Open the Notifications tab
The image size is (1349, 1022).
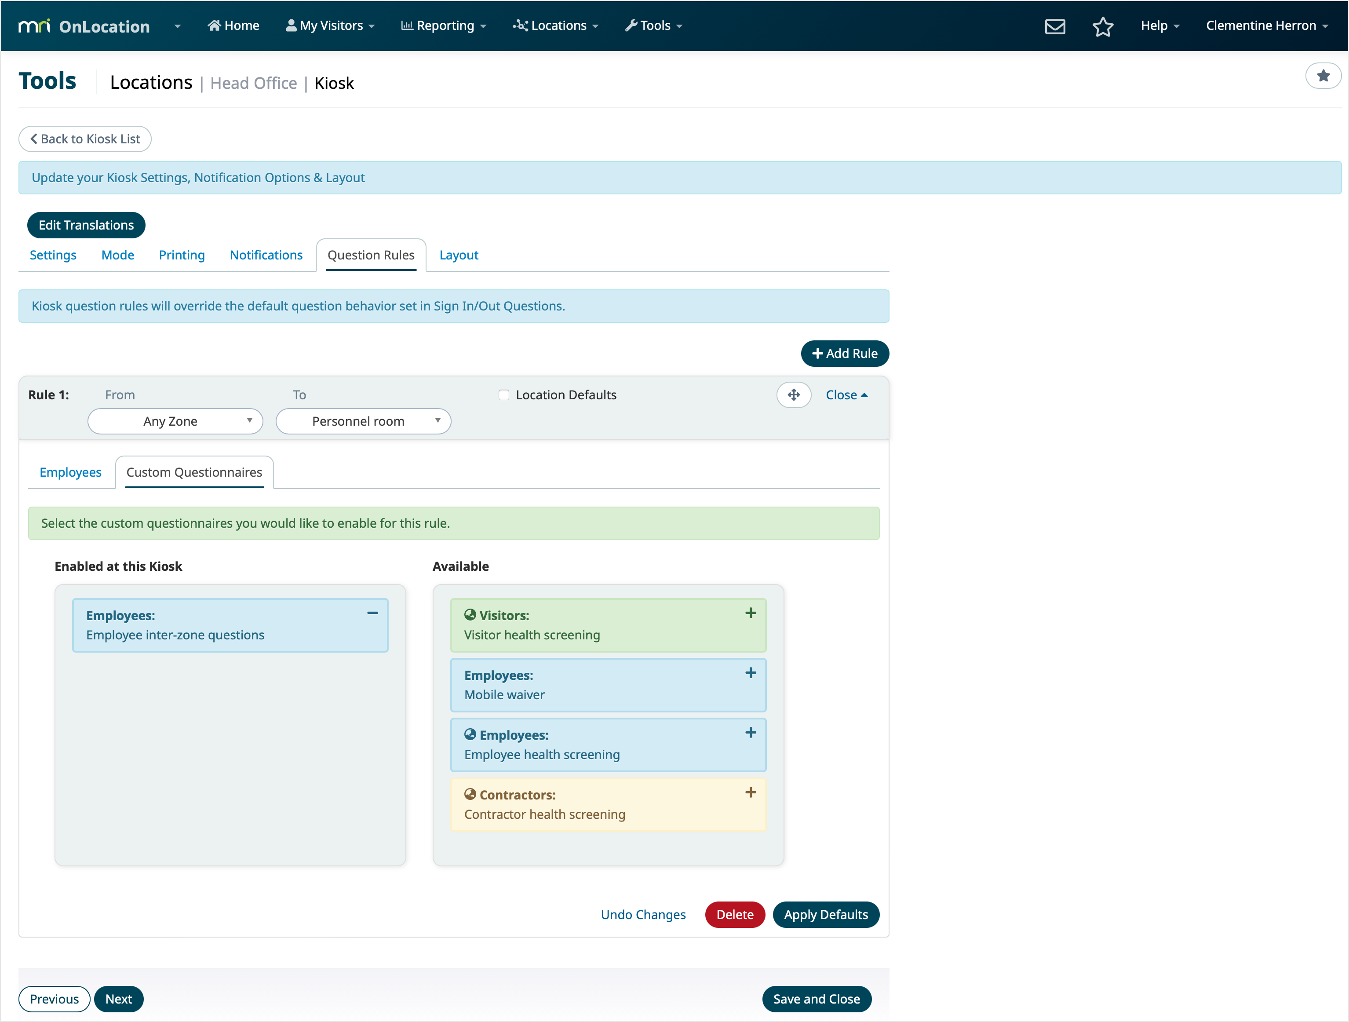[x=266, y=255]
